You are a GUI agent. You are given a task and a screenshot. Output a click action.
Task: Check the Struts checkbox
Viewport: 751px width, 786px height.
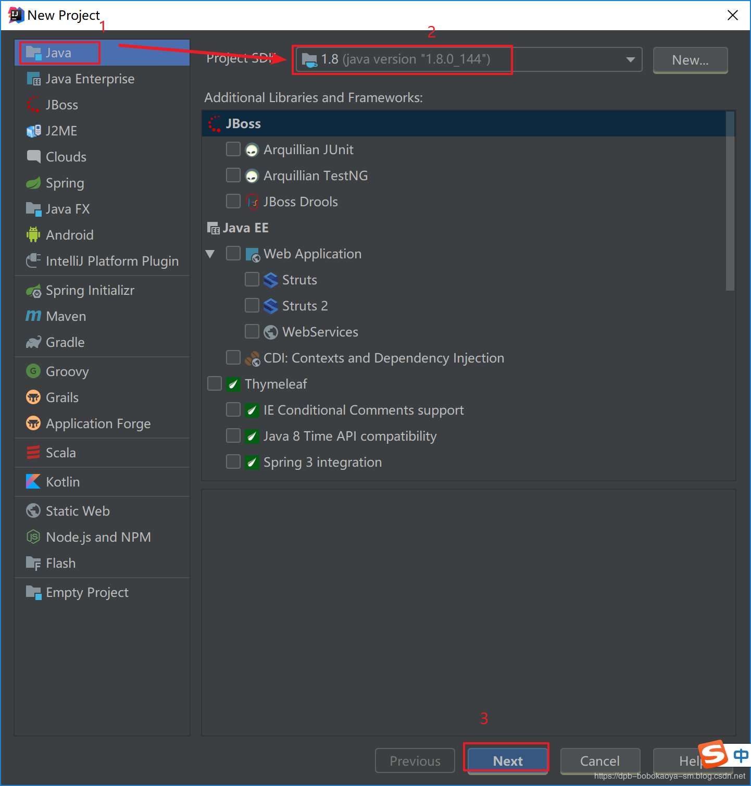(x=252, y=280)
